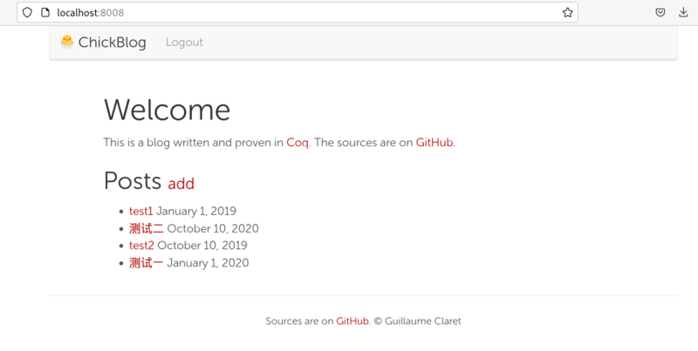The height and width of the screenshot is (351, 698).
Task: Click the Guillaume Claret copyright text
Action: click(417, 321)
